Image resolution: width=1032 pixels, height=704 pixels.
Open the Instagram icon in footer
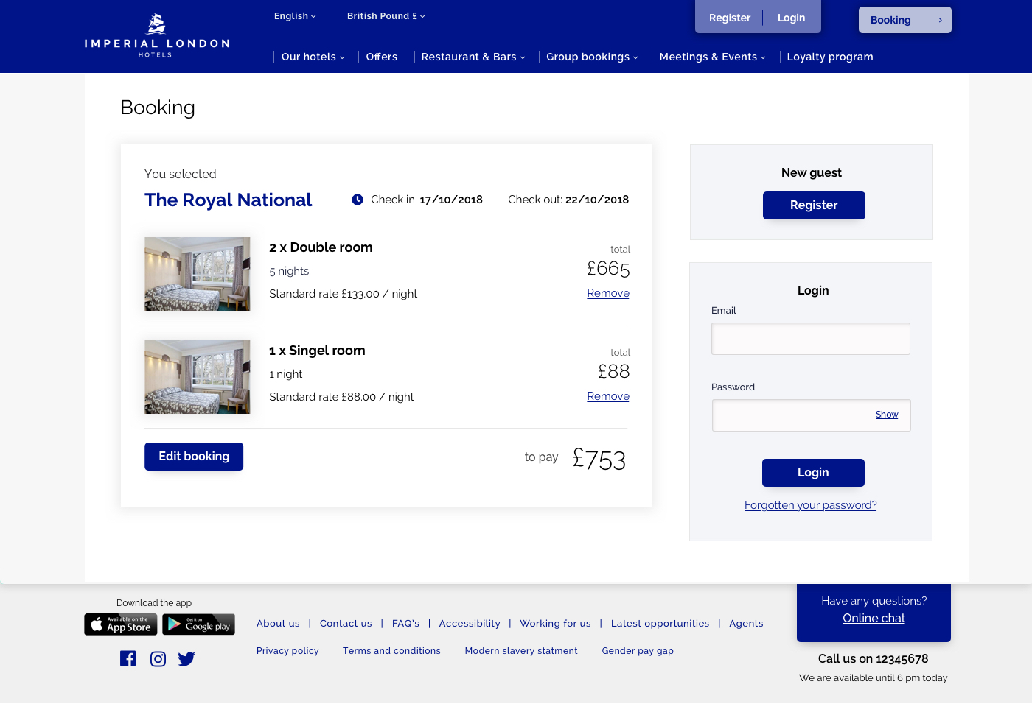158,659
